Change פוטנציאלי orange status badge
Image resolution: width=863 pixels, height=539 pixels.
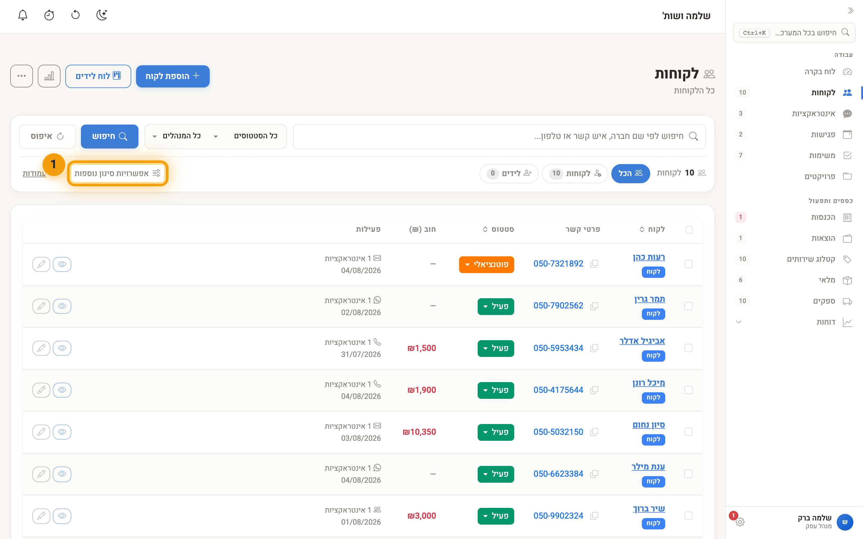[x=486, y=264]
